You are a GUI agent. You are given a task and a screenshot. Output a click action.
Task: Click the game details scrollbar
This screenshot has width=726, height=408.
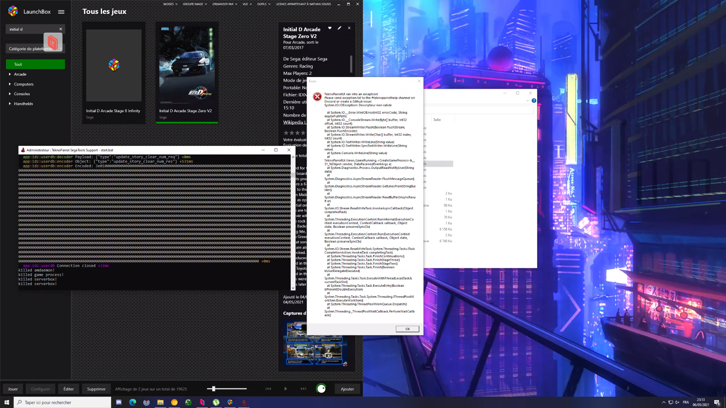click(351, 64)
